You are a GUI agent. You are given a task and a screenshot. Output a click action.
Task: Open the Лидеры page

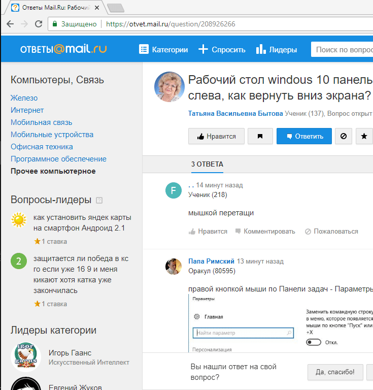tap(277, 49)
